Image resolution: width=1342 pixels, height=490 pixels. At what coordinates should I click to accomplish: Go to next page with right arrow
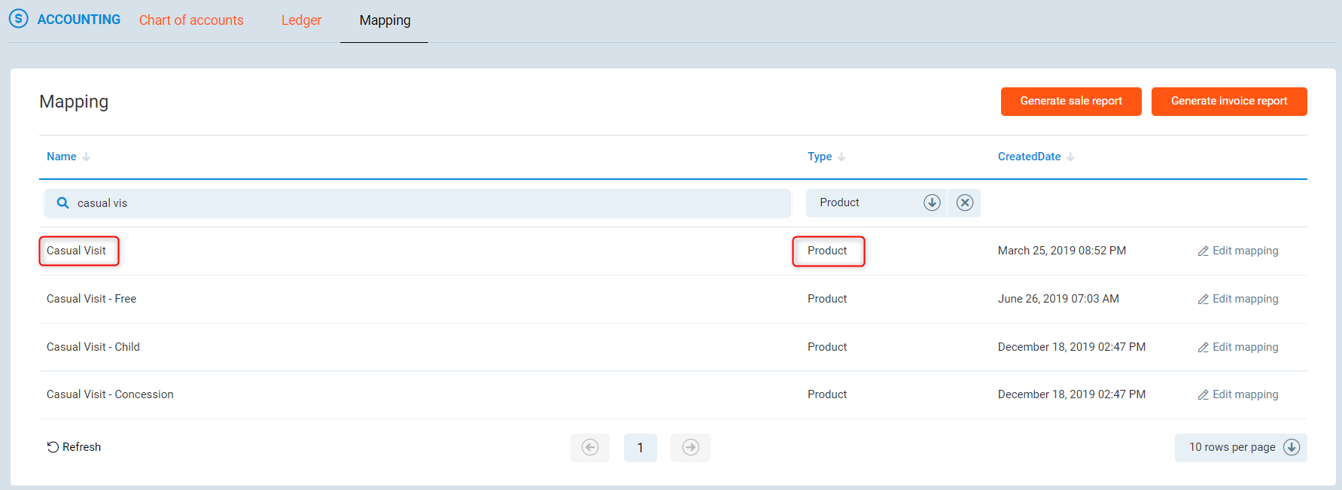(690, 448)
